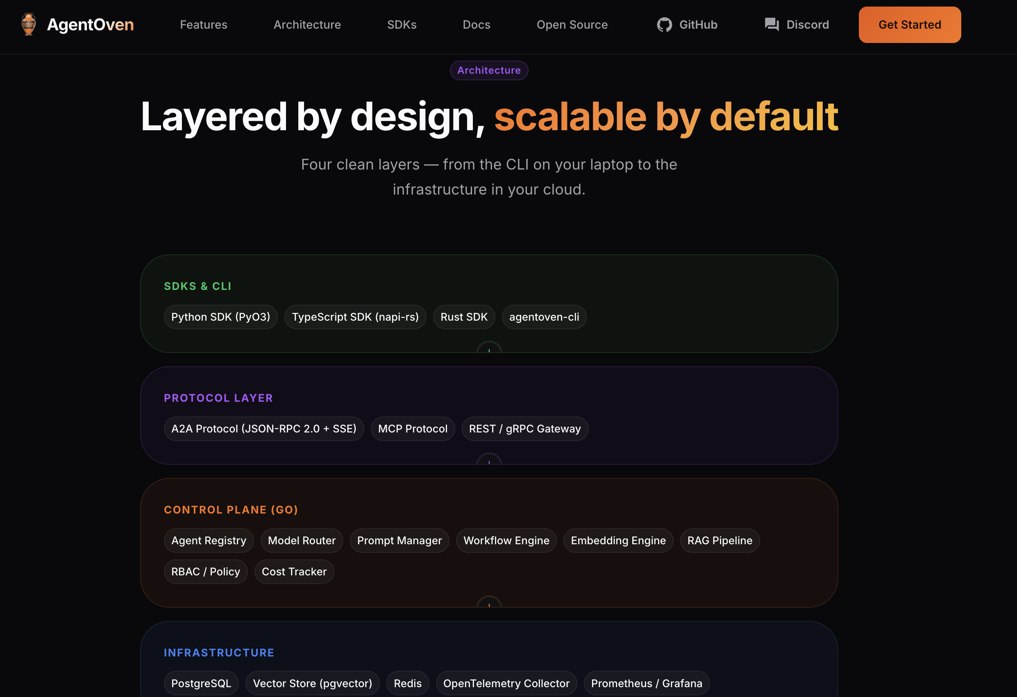
Task: Select the Cost Tracker chip
Action: click(x=294, y=572)
